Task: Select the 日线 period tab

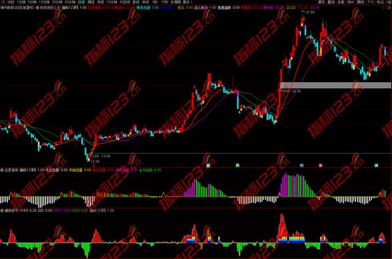Action: tap(81, 2)
